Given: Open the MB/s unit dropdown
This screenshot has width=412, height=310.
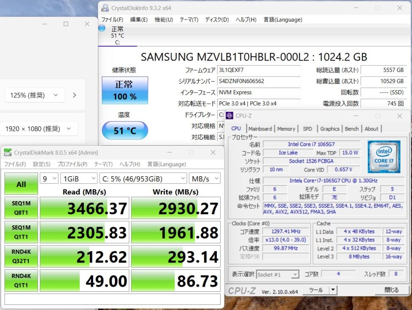Looking at the screenshot, I should point(205,179).
